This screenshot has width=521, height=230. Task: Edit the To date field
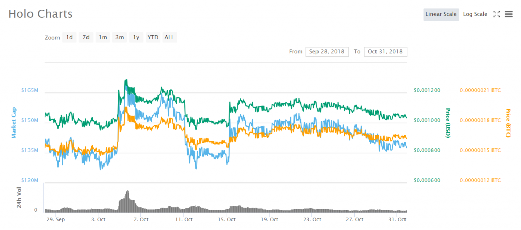pos(386,52)
